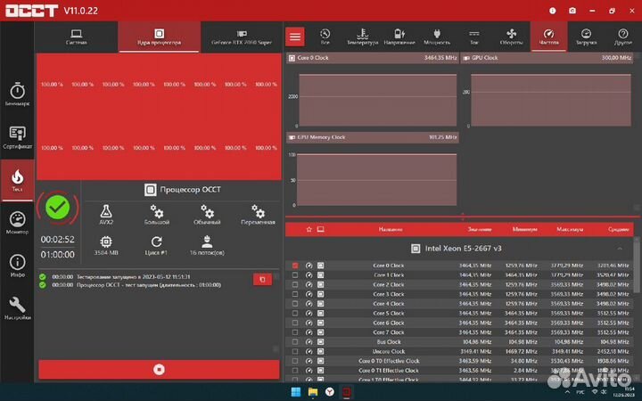This screenshot has width=642, height=401.
Task: Open the Инфо sidebar page
Action: (17, 266)
